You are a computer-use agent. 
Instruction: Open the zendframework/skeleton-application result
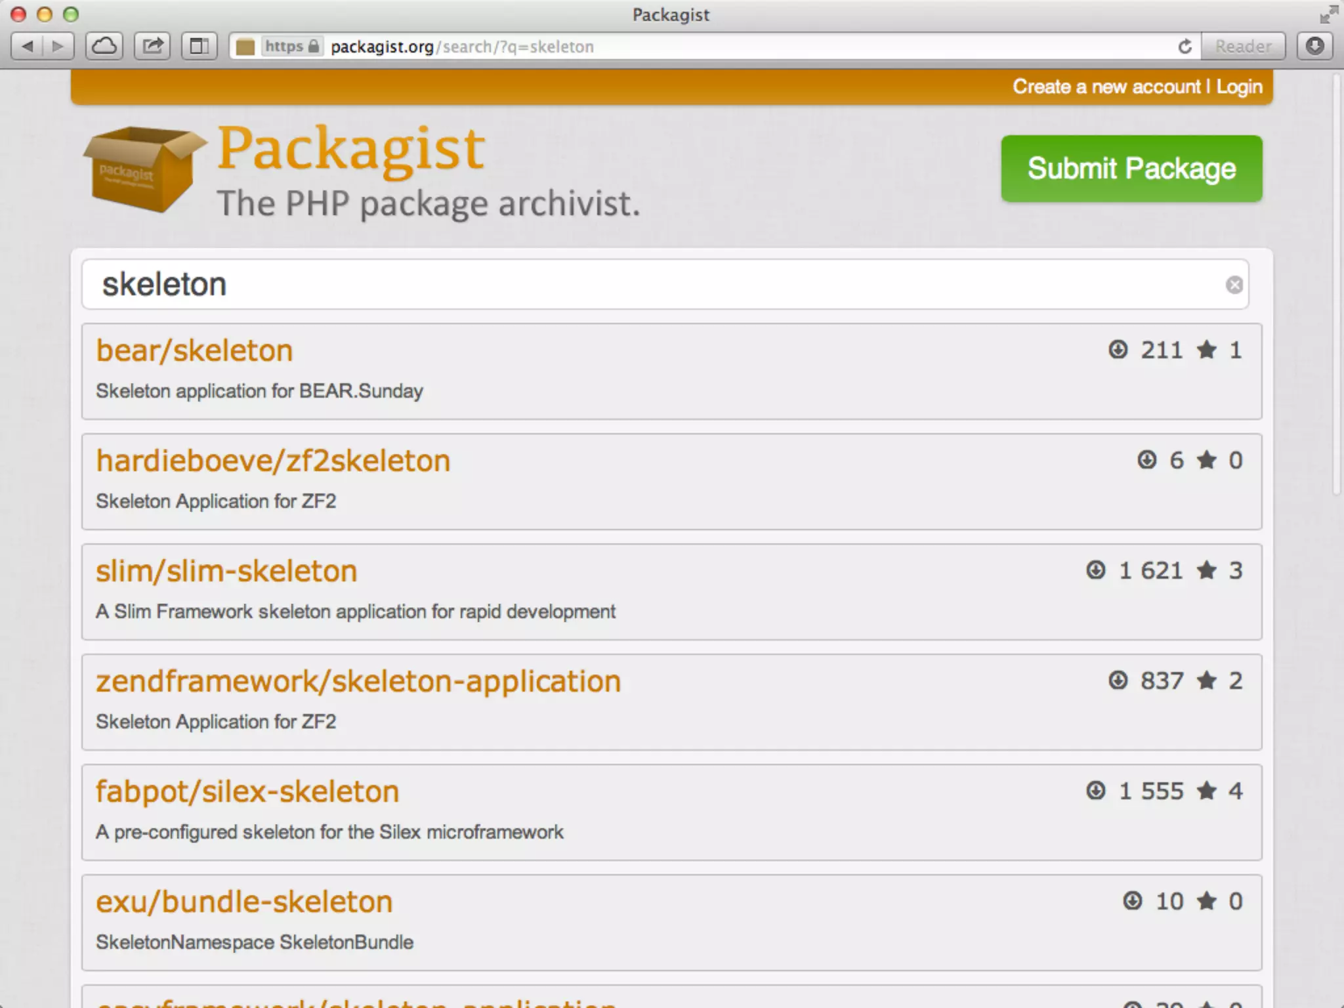358,681
